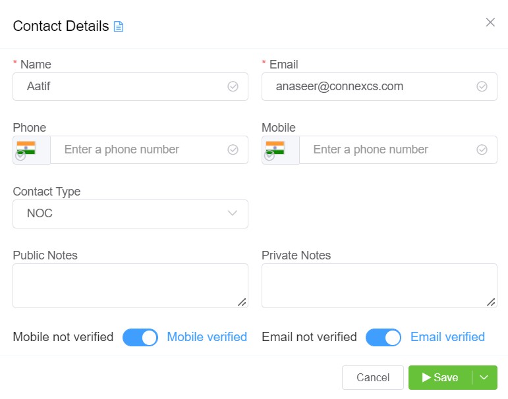508x399 pixels.
Task: Click inside the Public Notes textarea
Action: (x=130, y=285)
